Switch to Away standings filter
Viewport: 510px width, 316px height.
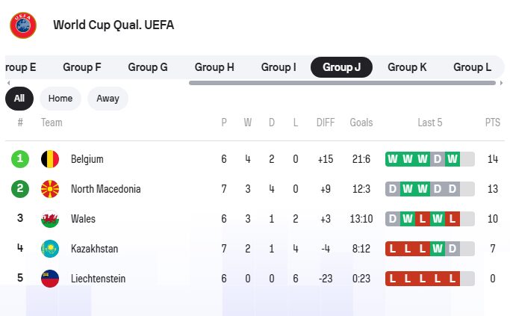pos(108,99)
